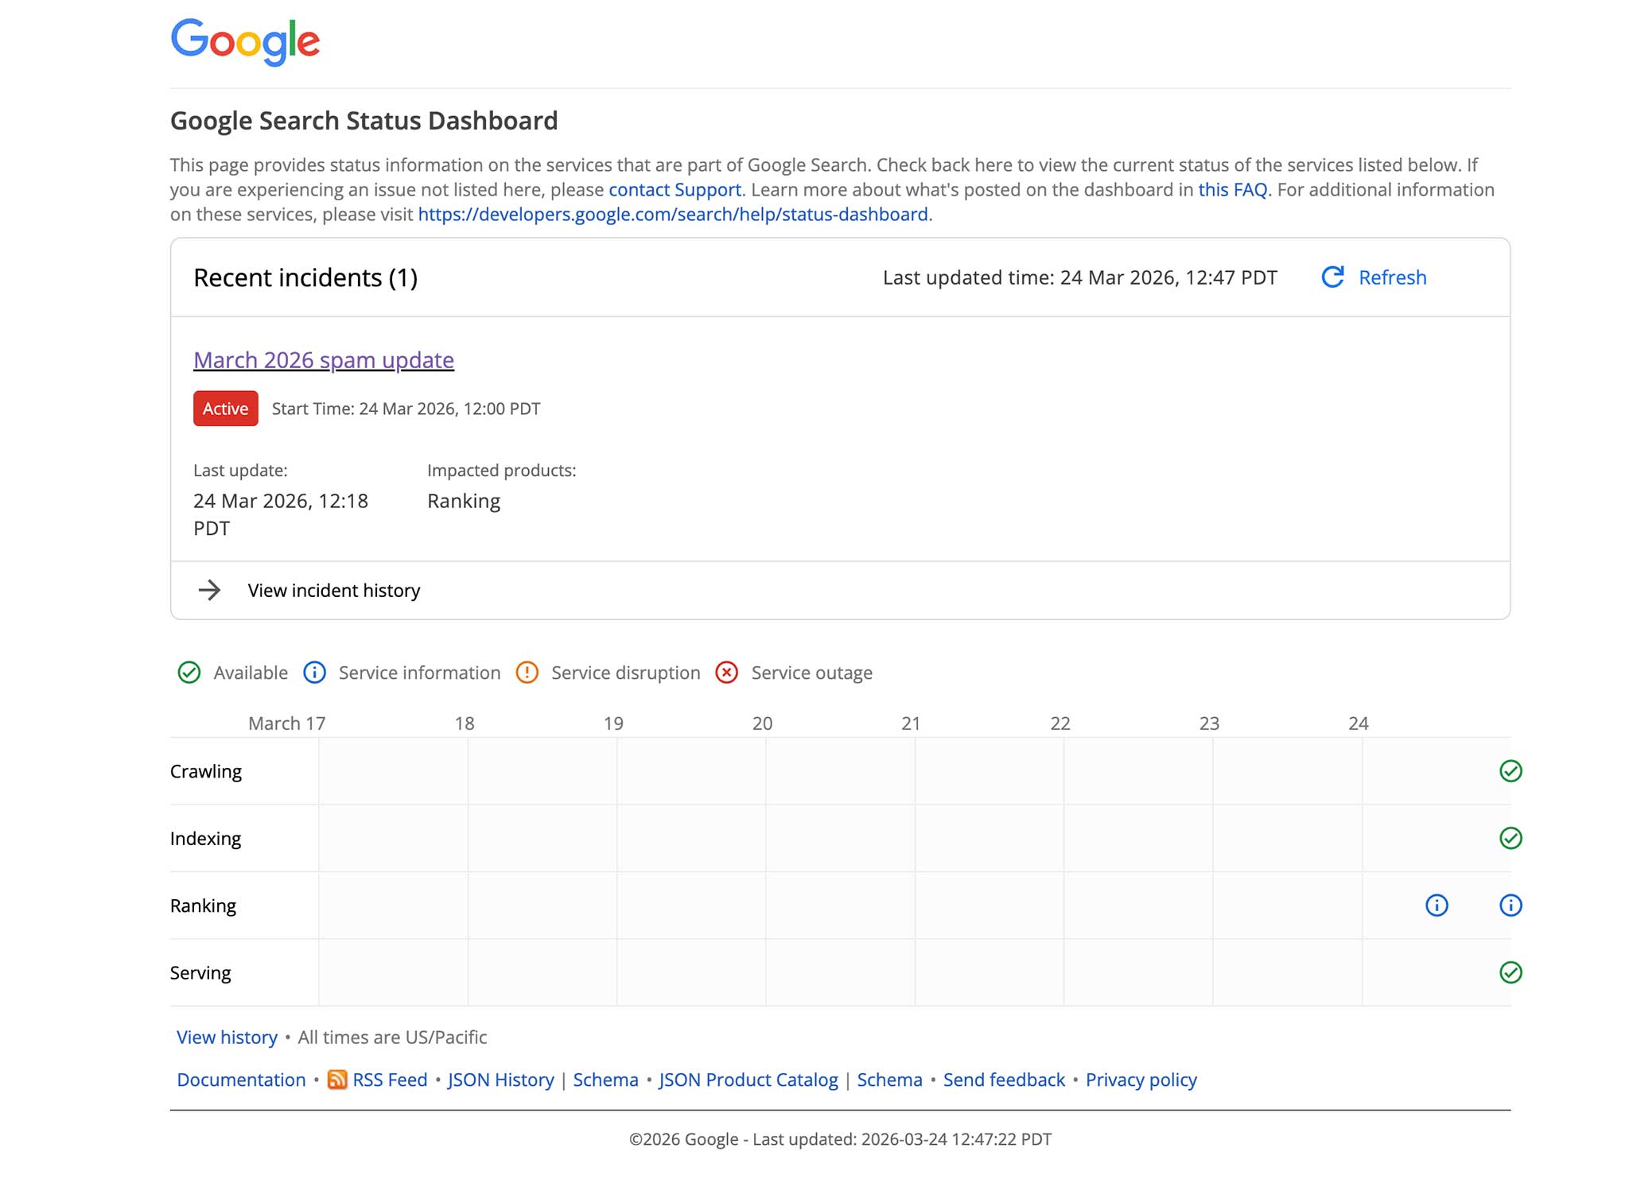Click the 'Last update:' label in the incident card

(240, 471)
